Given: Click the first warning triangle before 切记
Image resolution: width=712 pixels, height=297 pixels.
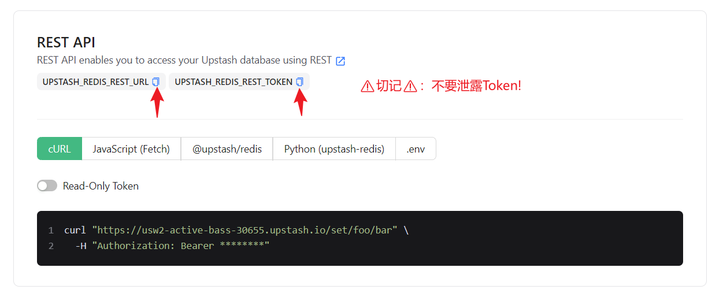Looking at the screenshot, I should tap(367, 87).
